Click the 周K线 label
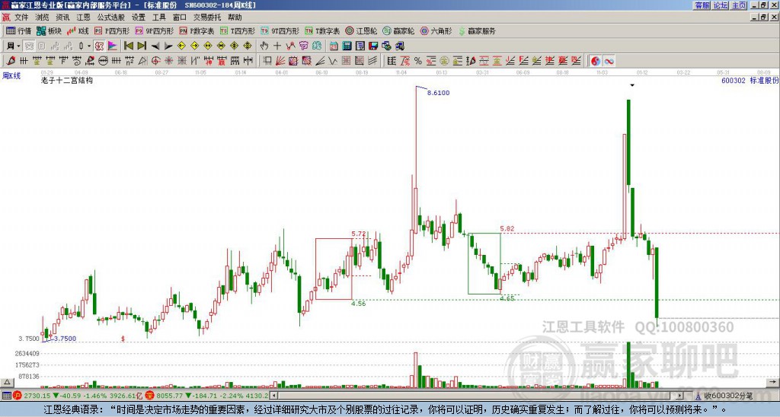Viewport: 780px width, 417px height. (11, 76)
